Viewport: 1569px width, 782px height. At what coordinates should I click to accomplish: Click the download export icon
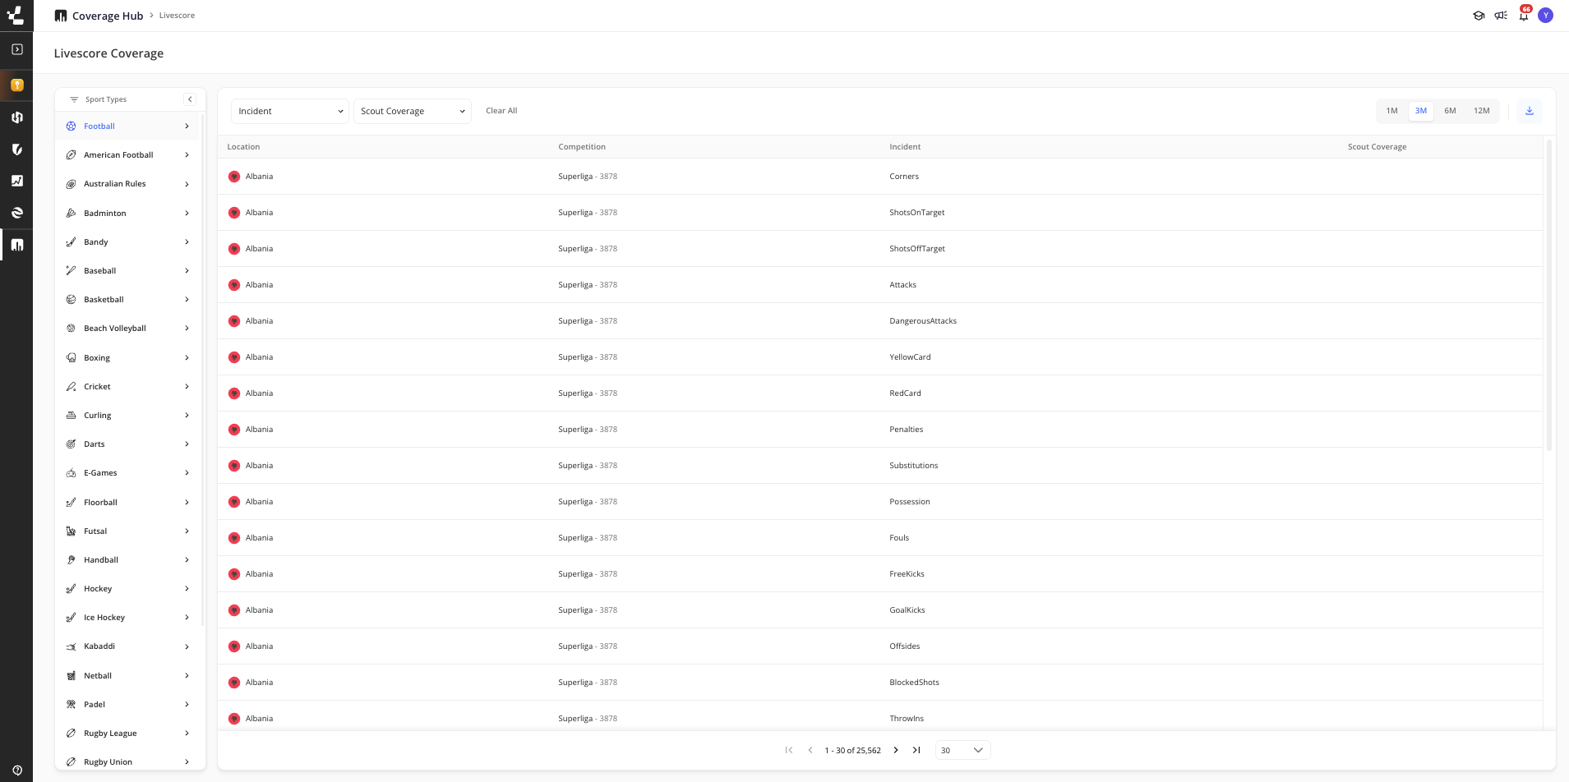[1529, 111]
